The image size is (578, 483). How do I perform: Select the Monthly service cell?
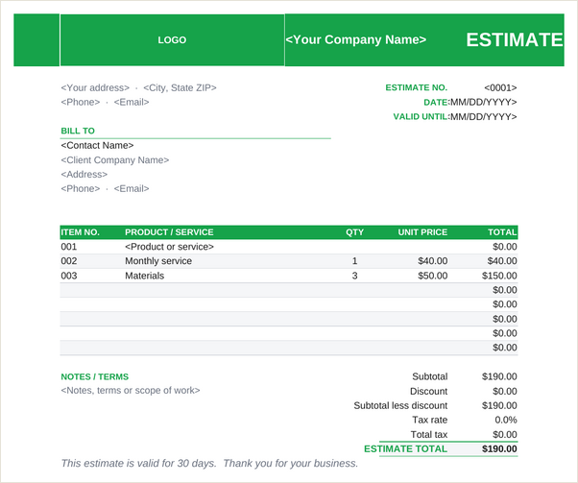tap(158, 261)
